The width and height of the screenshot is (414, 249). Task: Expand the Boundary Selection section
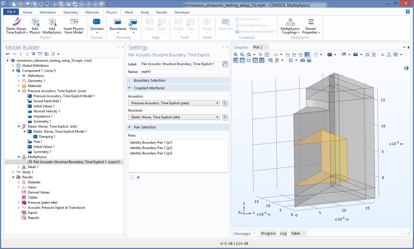pos(149,81)
